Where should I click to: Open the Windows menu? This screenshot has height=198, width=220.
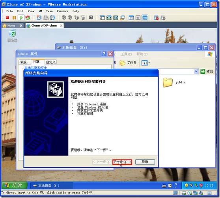click(x=62, y=11)
